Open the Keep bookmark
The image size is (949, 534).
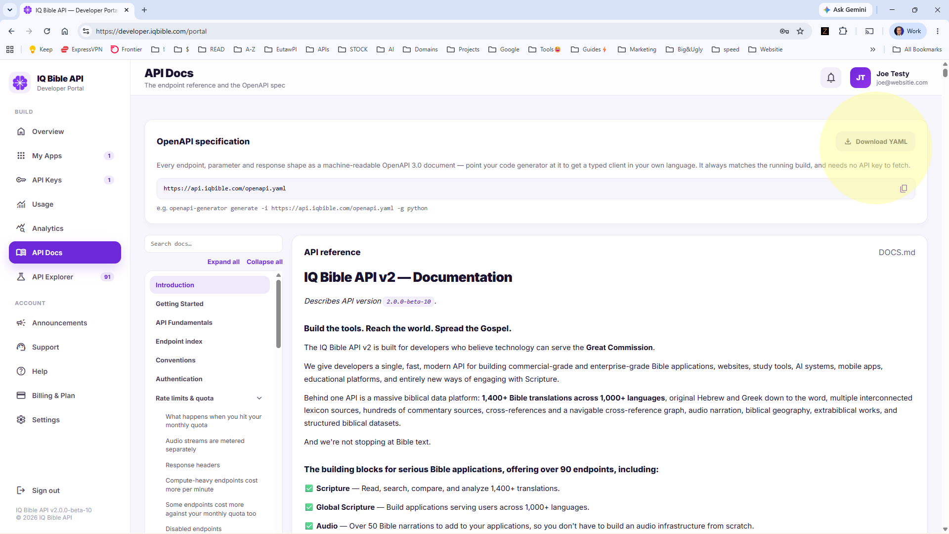point(41,49)
